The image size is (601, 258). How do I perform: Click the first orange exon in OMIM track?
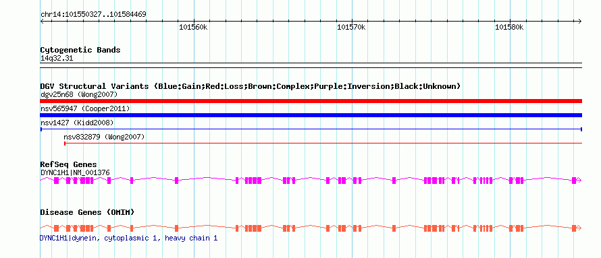tap(56, 228)
